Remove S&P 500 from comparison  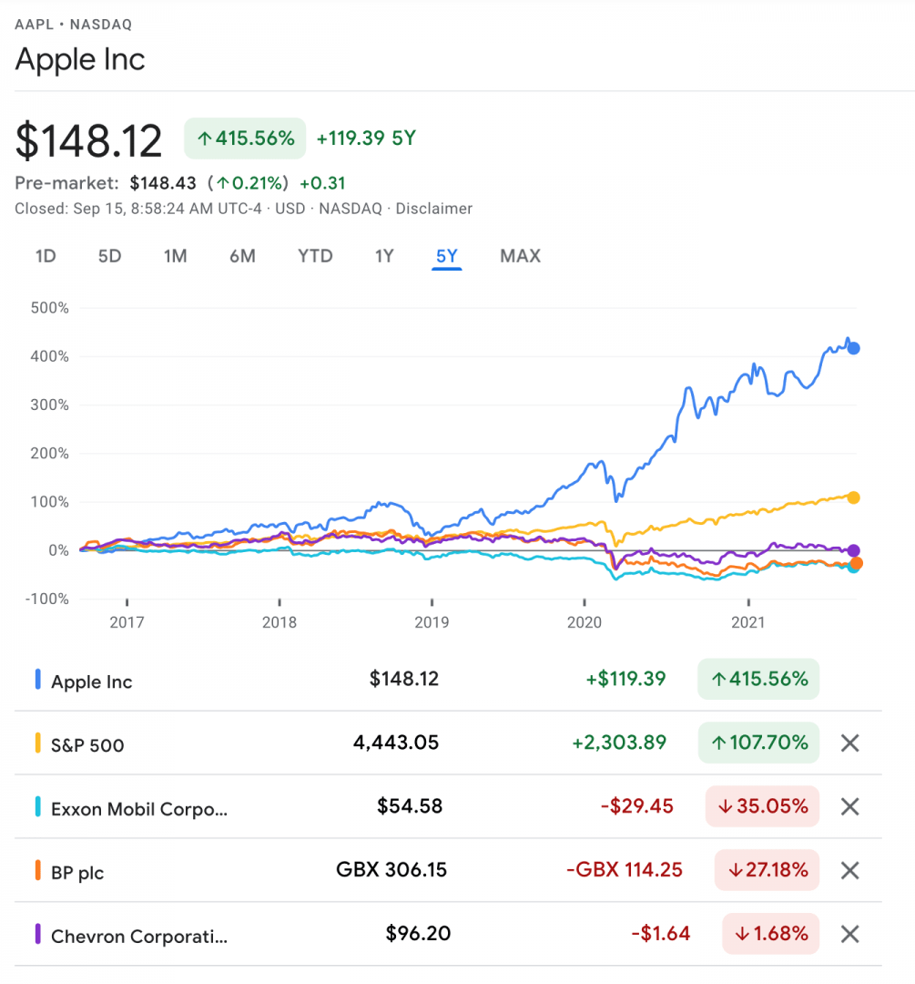pyautogui.click(x=849, y=743)
